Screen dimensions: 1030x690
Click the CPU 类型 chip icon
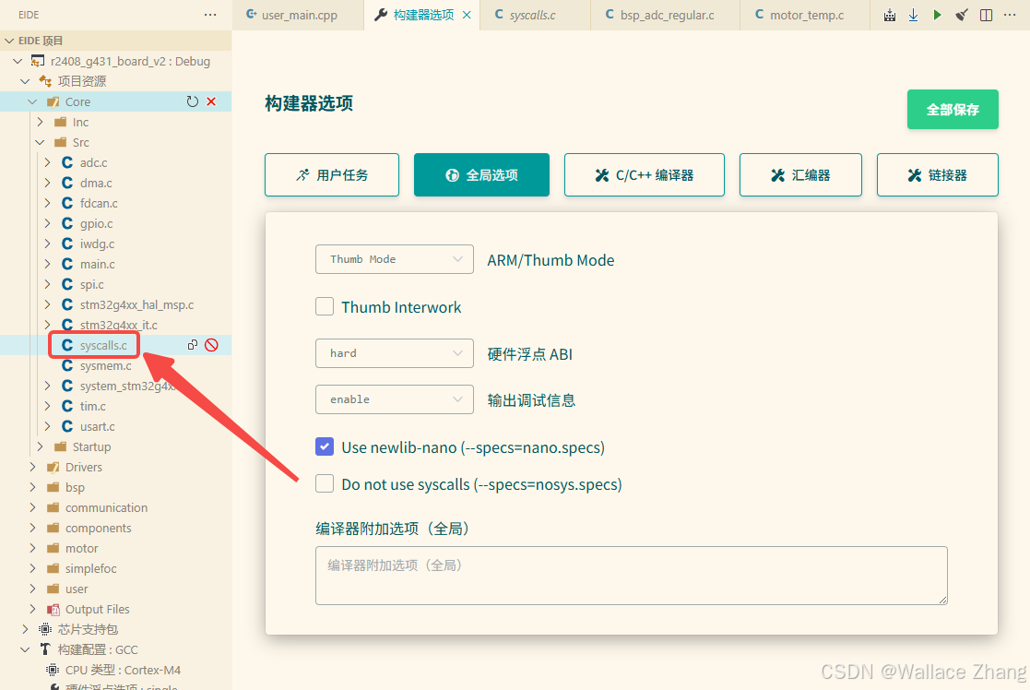pos(53,670)
